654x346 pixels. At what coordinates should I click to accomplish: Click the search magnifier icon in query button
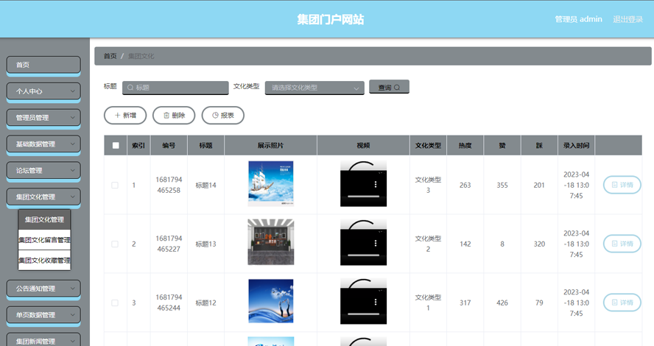(397, 87)
